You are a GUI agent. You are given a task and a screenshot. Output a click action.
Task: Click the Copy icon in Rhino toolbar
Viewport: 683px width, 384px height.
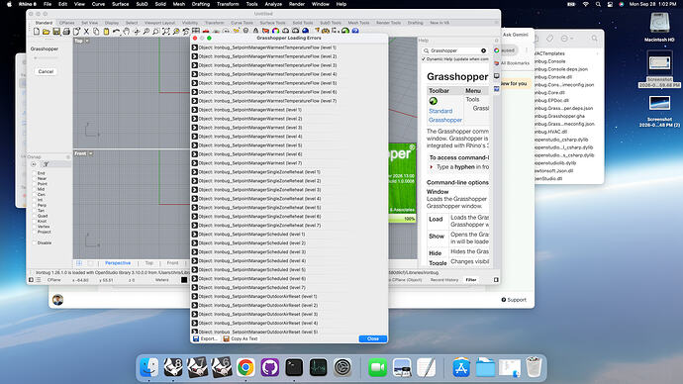click(x=96, y=32)
